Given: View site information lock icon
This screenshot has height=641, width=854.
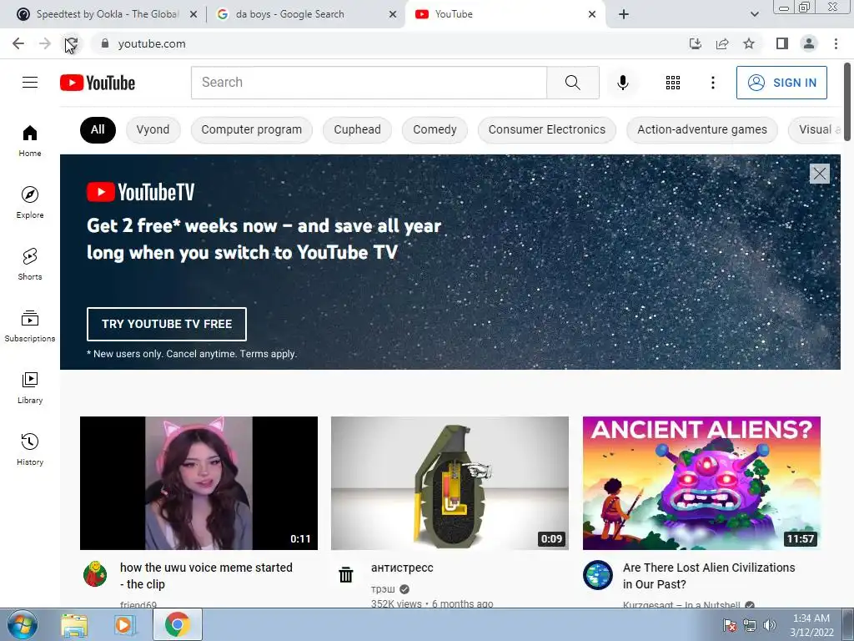Looking at the screenshot, I should pos(105,43).
